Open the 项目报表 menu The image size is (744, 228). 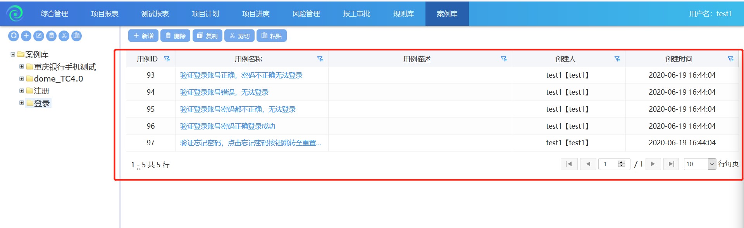point(105,14)
